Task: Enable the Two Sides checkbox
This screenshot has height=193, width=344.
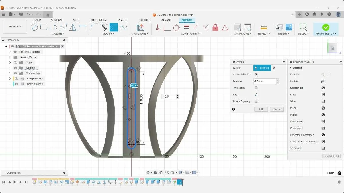Action: (256, 88)
